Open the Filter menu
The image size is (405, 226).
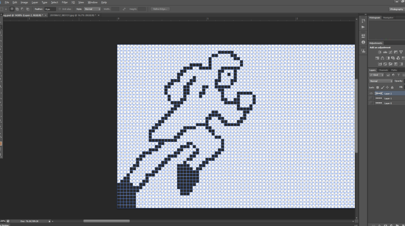point(65,2)
